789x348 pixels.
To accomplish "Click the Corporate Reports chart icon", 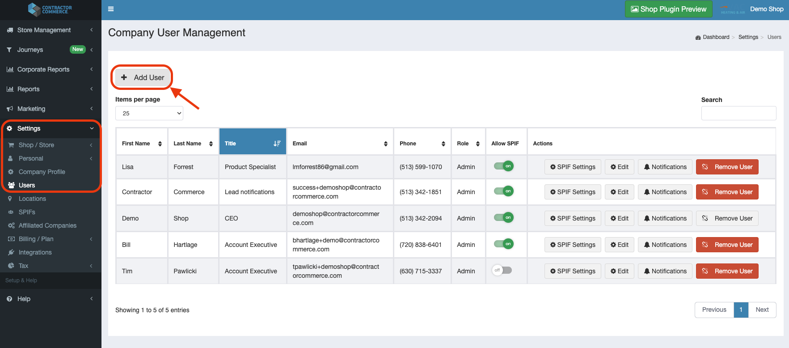I will pos(10,69).
